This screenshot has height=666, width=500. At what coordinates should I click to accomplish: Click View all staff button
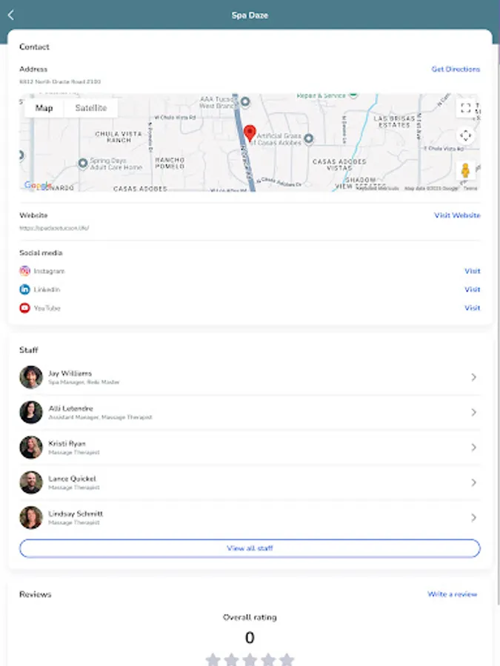coord(250,548)
